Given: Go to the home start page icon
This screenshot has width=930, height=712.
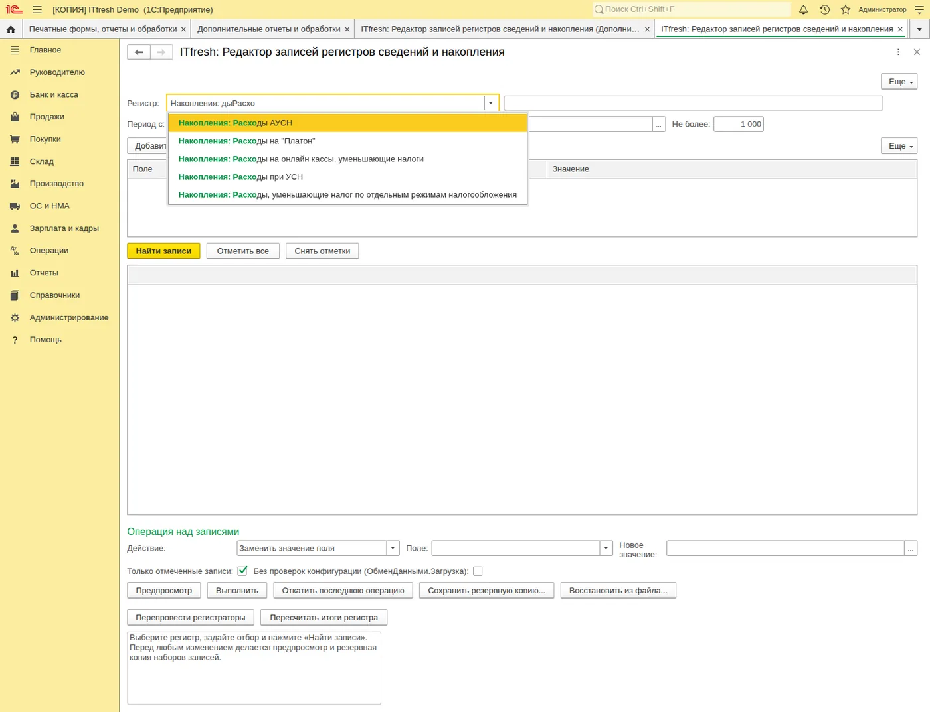Looking at the screenshot, I should [11, 29].
